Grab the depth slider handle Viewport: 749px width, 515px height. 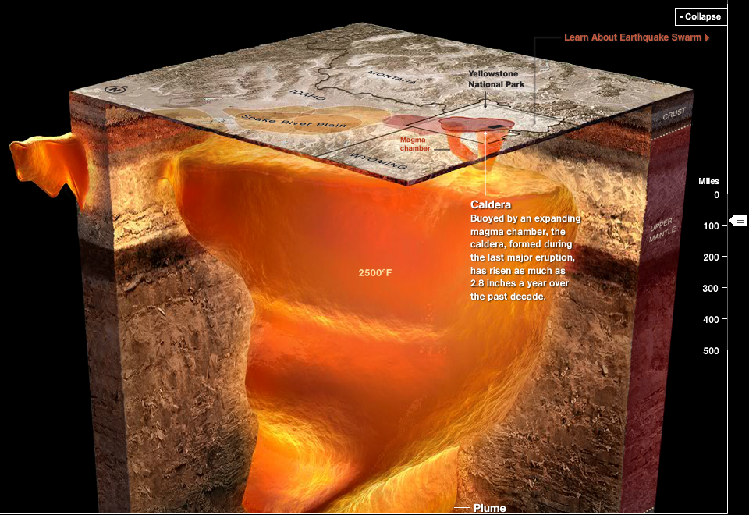737,222
